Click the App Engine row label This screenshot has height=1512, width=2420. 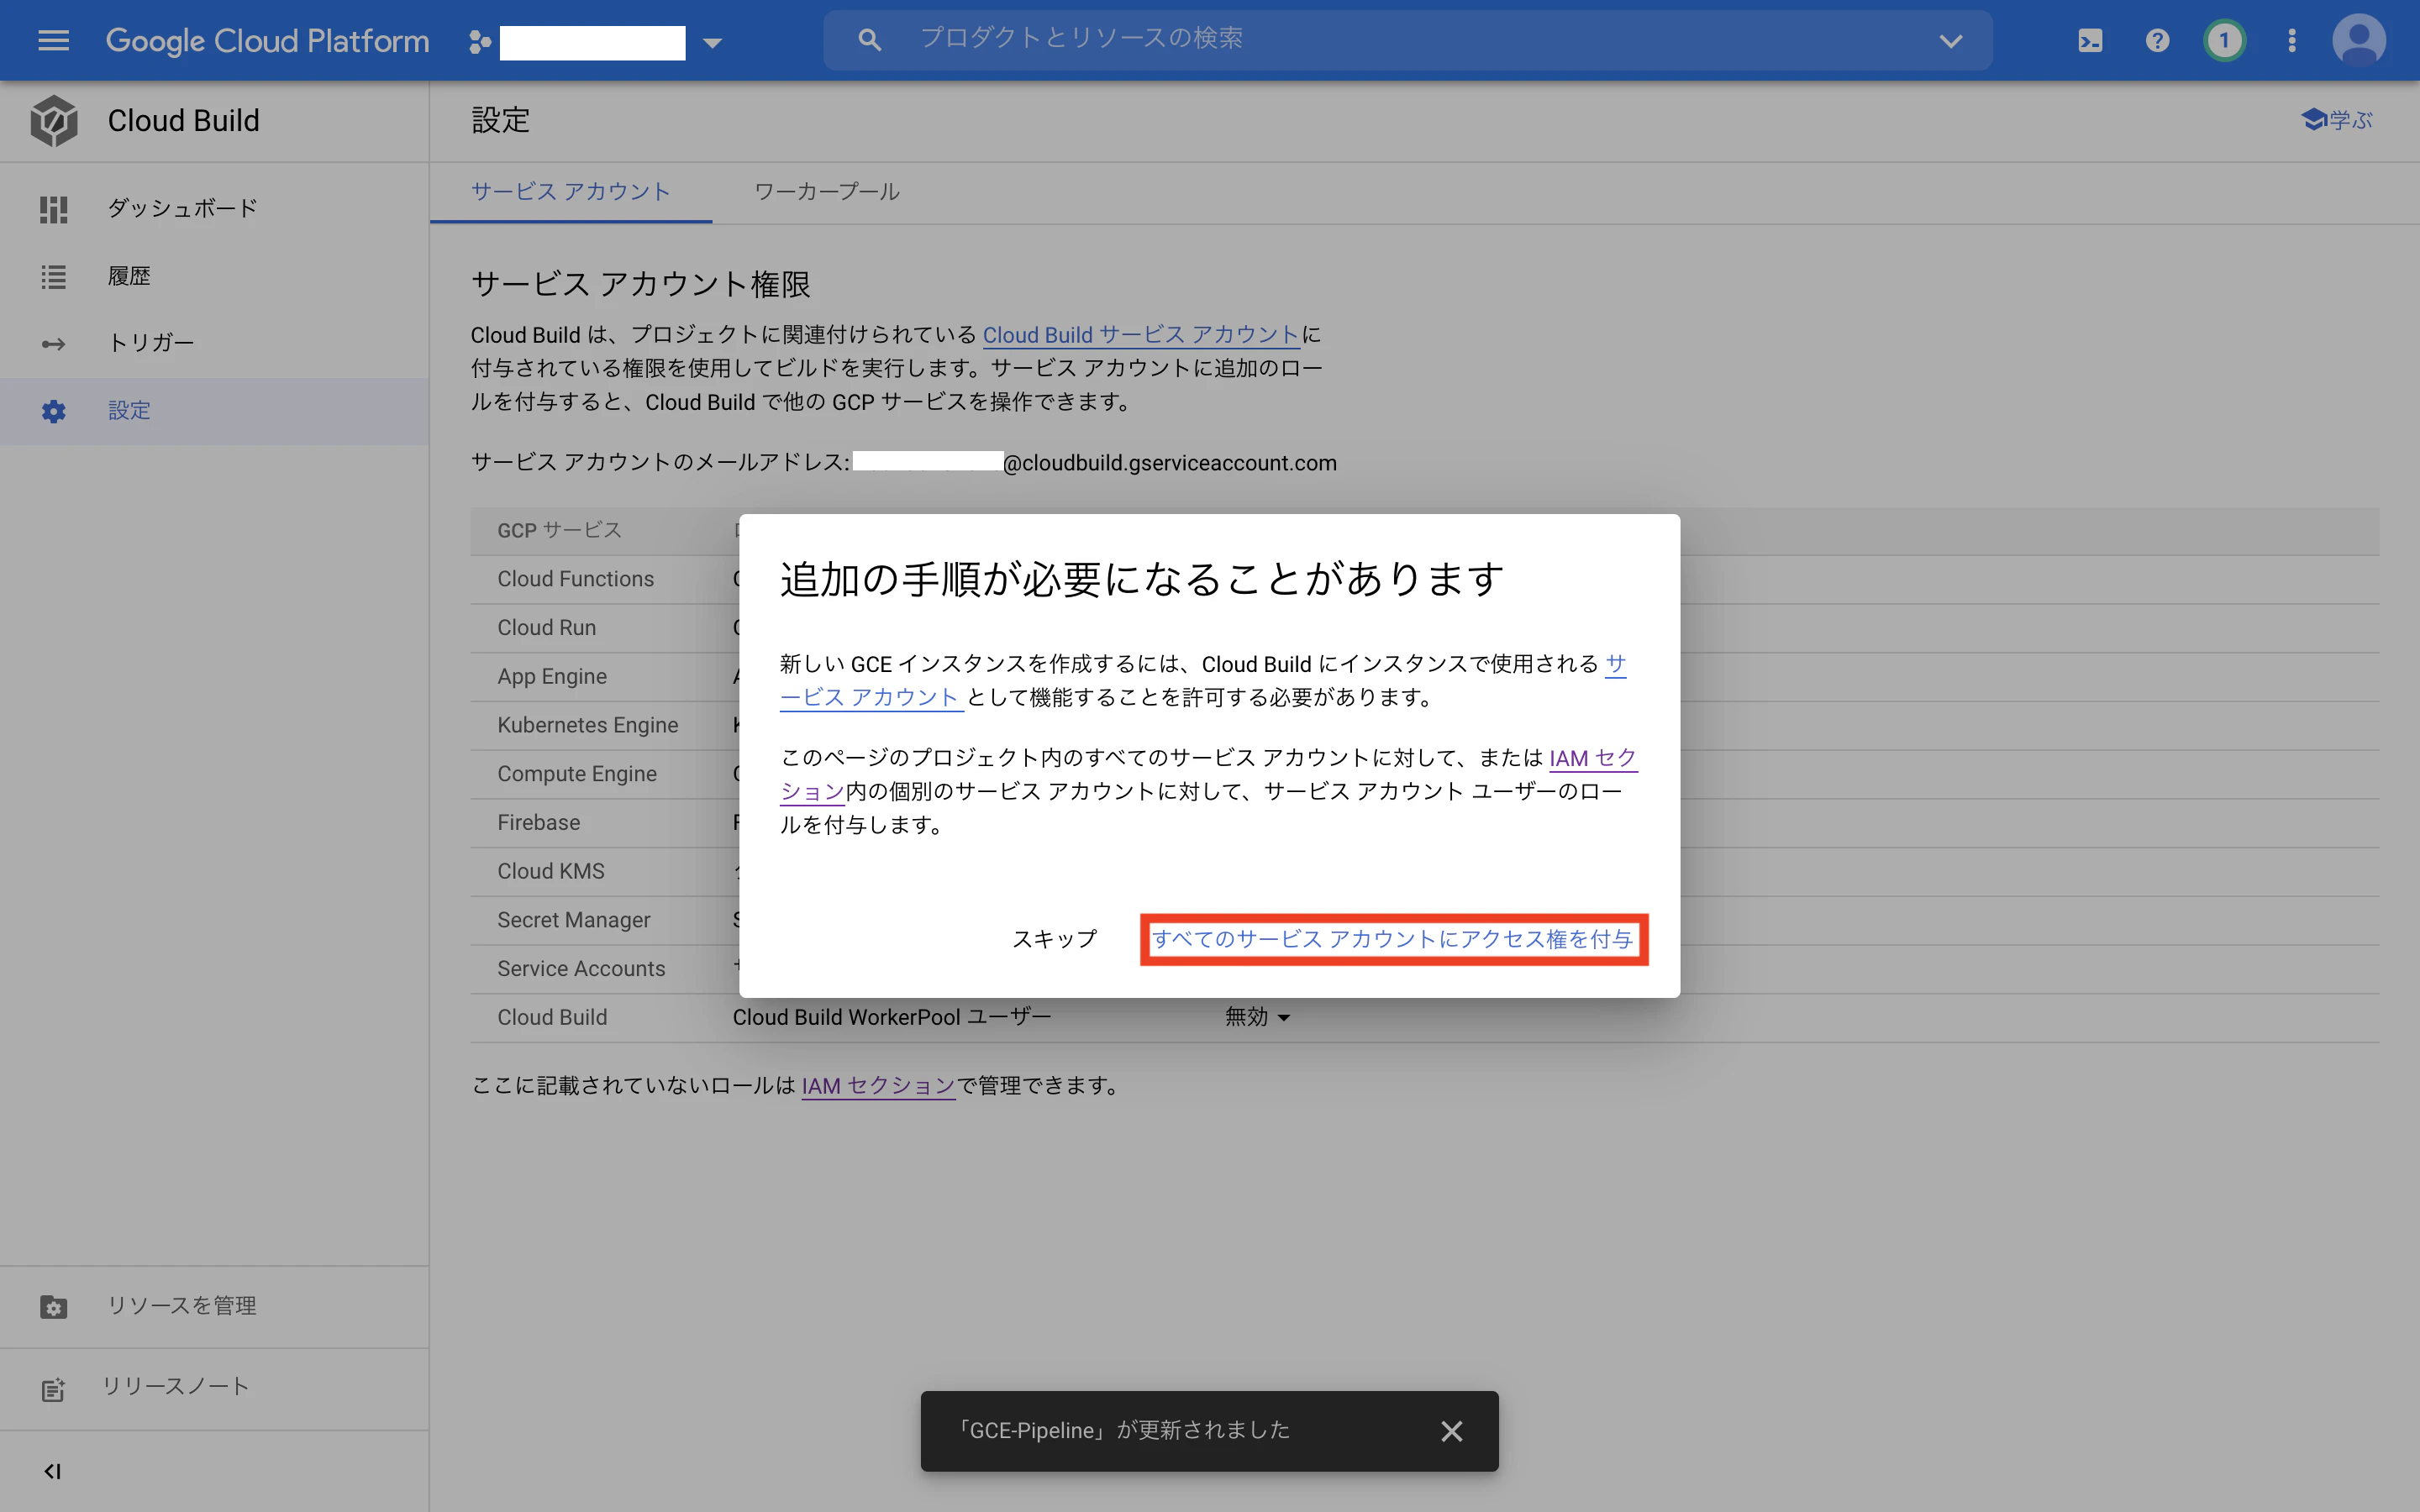552,677
